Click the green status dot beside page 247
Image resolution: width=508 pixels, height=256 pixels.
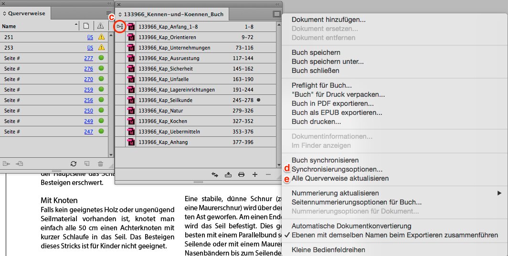pyautogui.click(x=101, y=132)
